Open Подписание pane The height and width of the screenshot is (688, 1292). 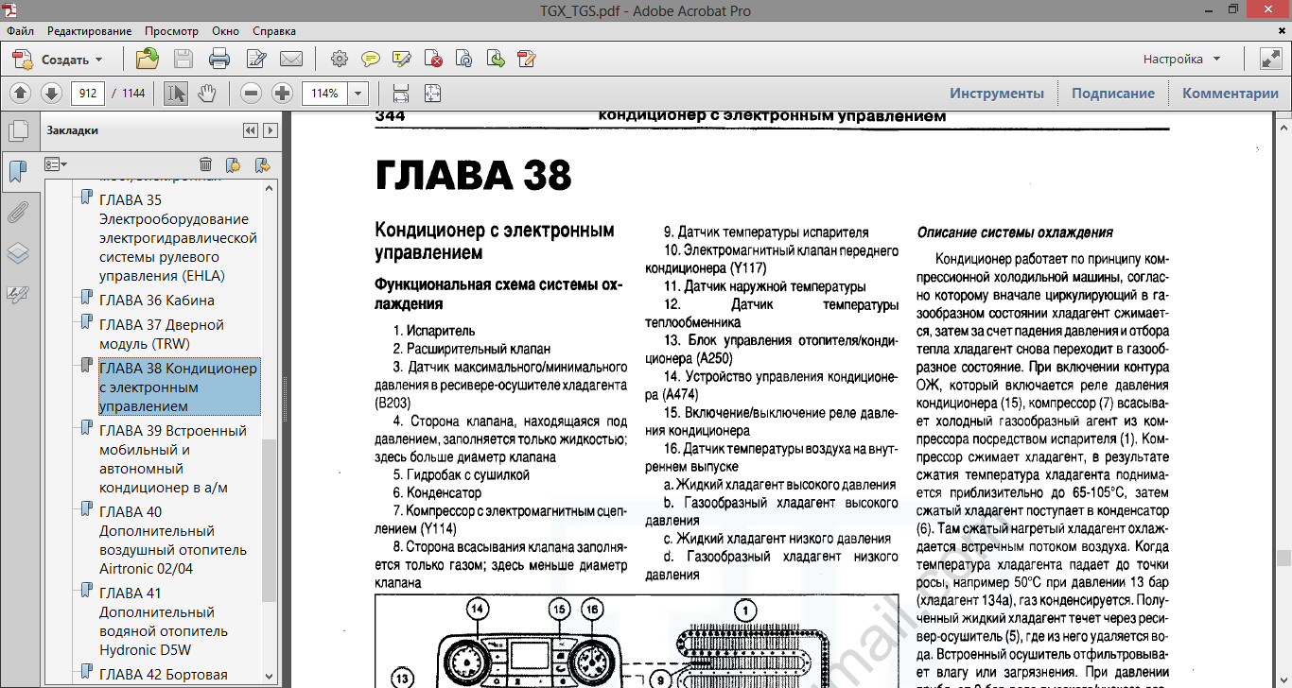tap(1113, 93)
